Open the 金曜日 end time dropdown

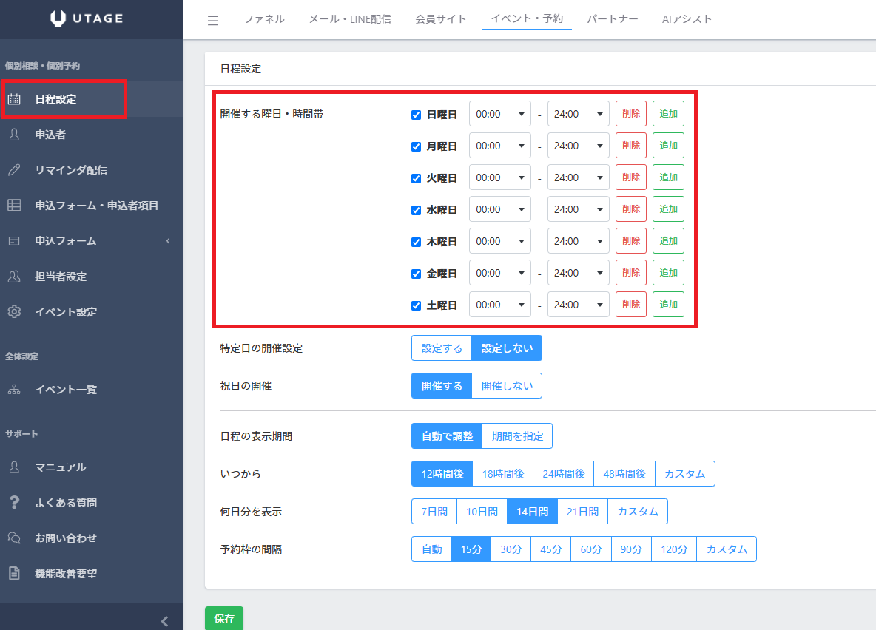point(578,273)
